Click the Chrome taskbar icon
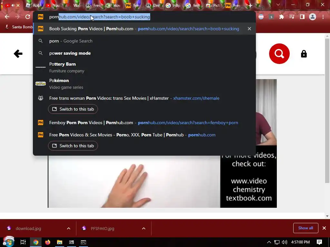 (x=35, y=242)
